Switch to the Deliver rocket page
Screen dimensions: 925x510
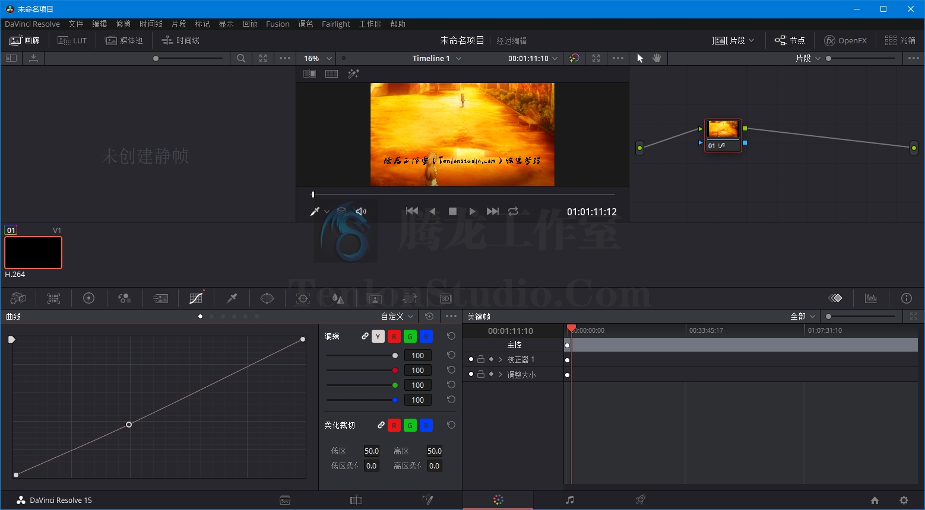click(641, 500)
